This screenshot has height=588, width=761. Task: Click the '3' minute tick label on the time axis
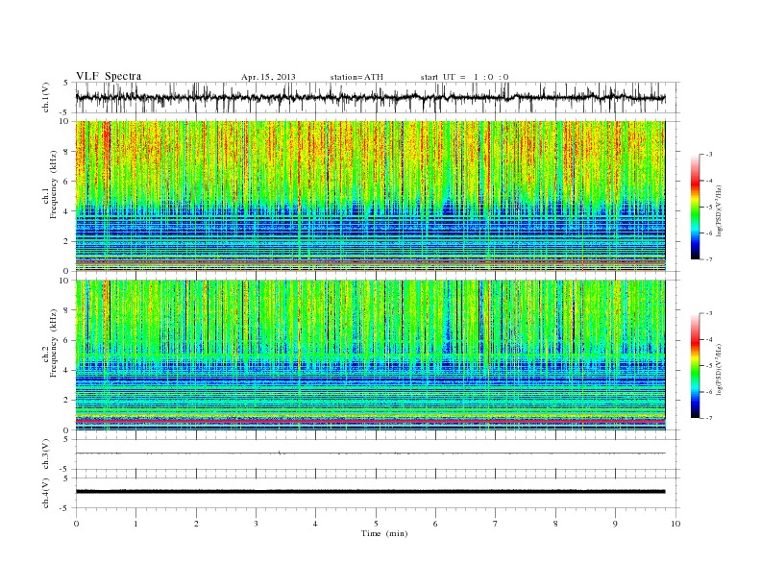click(256, 524)
